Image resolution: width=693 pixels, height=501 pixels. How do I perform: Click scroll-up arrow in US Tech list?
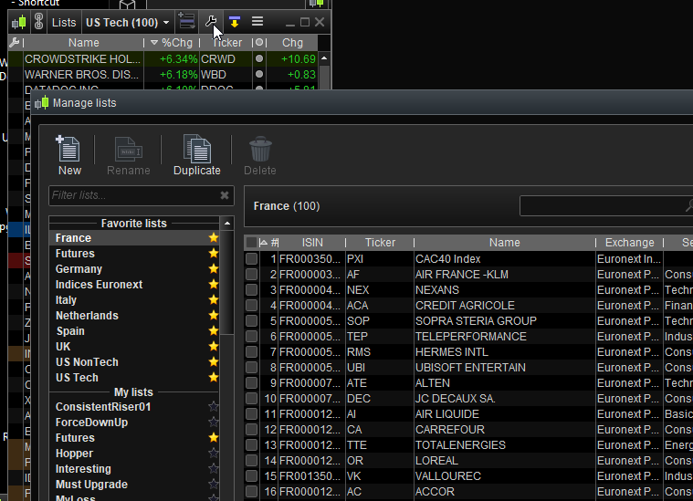tap(324, 58)
